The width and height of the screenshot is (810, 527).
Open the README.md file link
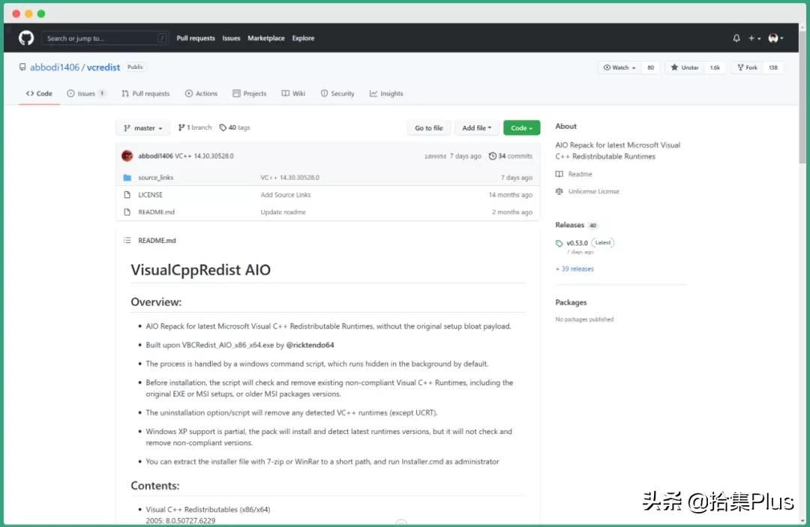157,212
